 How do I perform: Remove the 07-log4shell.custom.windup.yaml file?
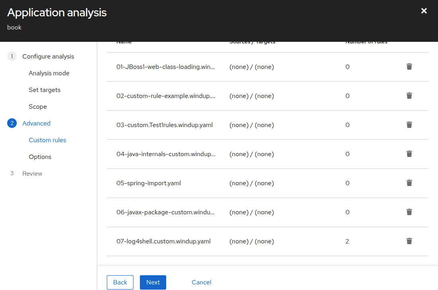point(409,241)
